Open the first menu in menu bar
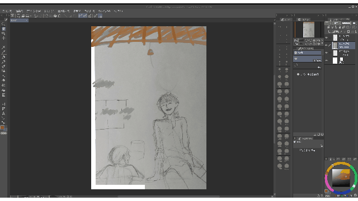This screenshot has width=358, height=201. tap(7, 11)
